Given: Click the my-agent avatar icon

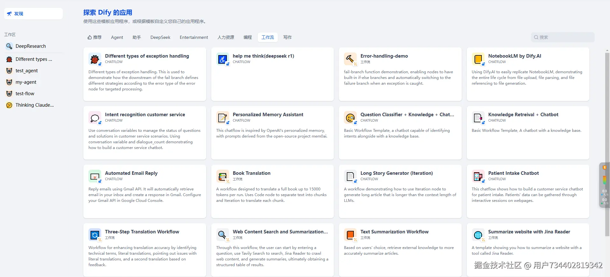Looking at the screenshot, I should pos(9,82).
